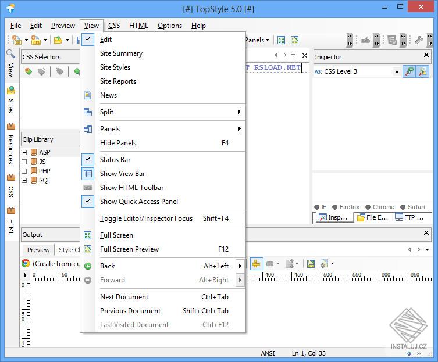Toggle the Show View Bar option
The height and width of the screenshot is (362, 438).
(x=163, y=174)
